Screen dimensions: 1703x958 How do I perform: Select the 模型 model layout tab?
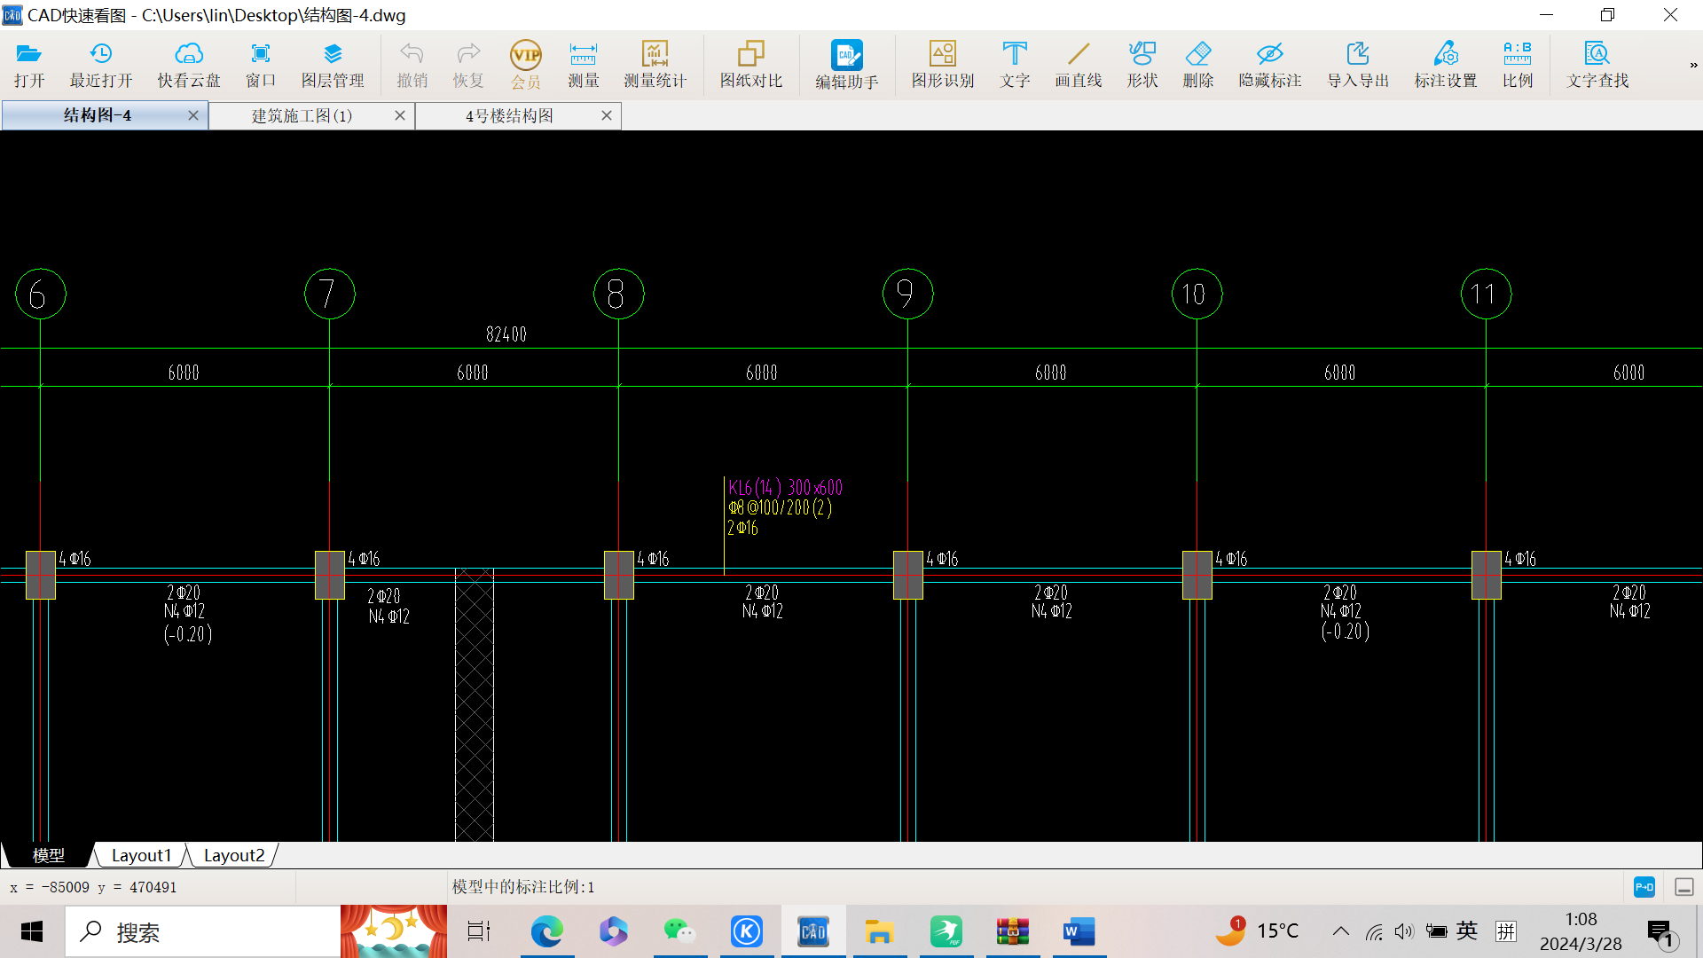[x=49, y=855]
